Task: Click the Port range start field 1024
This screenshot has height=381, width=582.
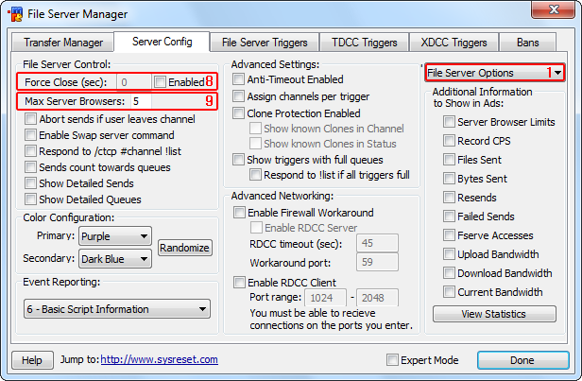Action: point(325,298)
